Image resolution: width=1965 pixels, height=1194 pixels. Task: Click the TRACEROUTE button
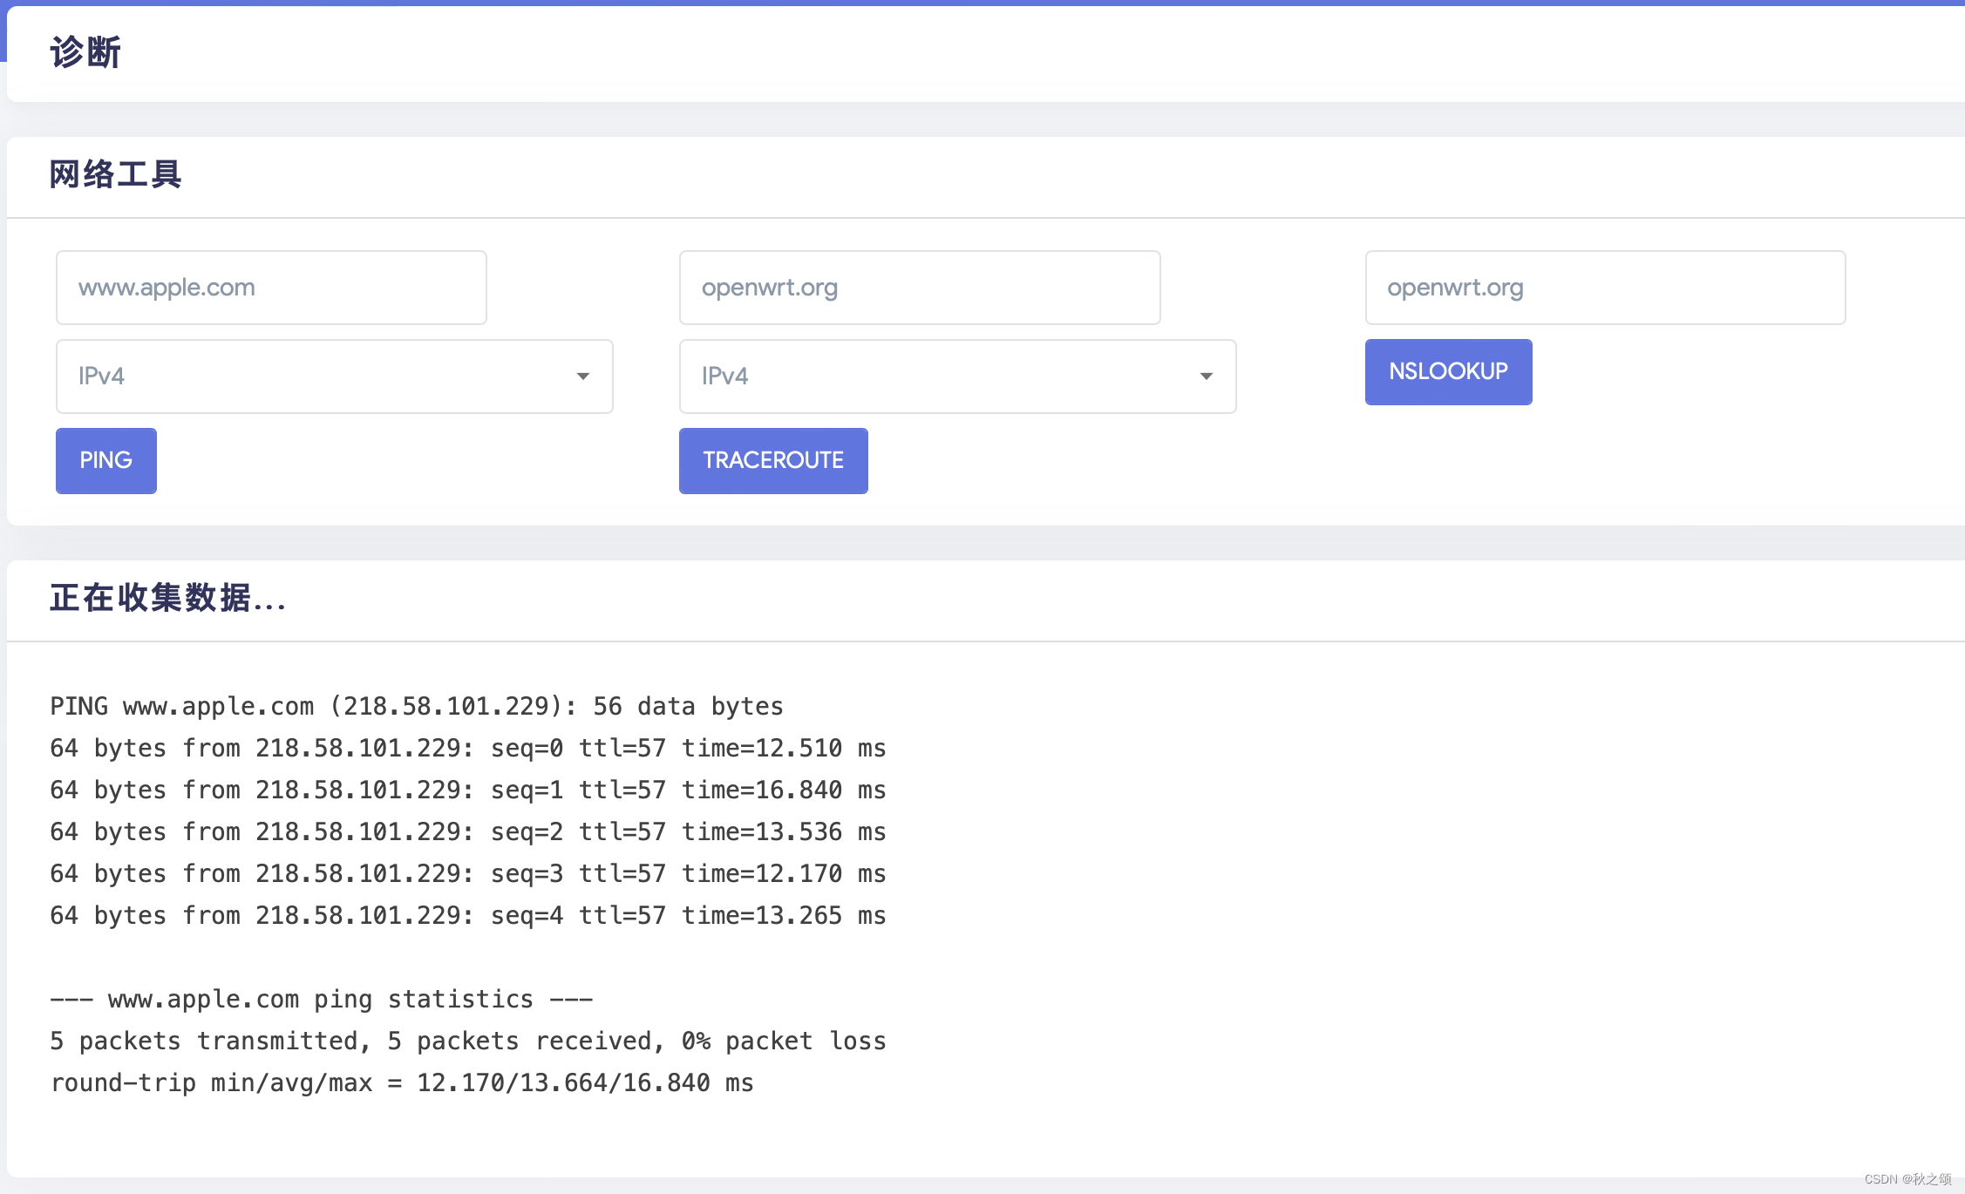click(772, 460)
